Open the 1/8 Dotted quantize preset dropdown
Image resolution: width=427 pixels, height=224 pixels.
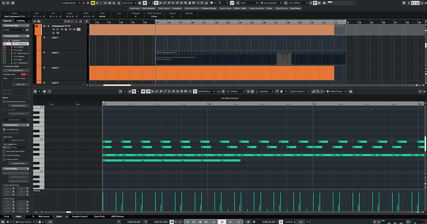point(298,3)
